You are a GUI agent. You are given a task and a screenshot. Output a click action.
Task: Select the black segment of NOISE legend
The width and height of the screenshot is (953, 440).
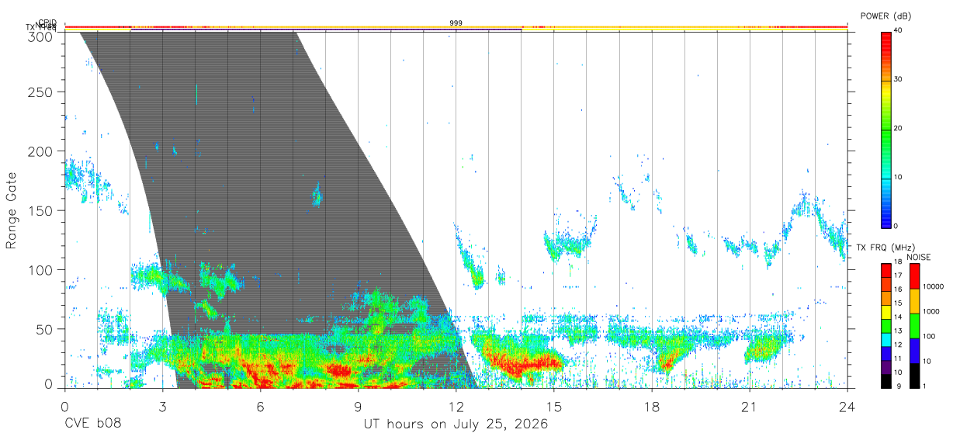point(914,376)
